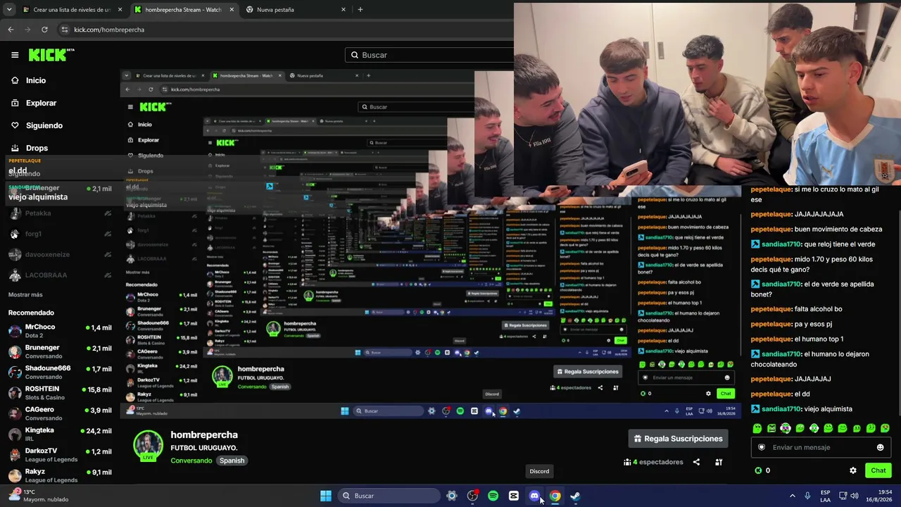The width and height of the screenshot is (901, 507).
Task: Click the Spanish language tag
Action: (x=232, y=461)
